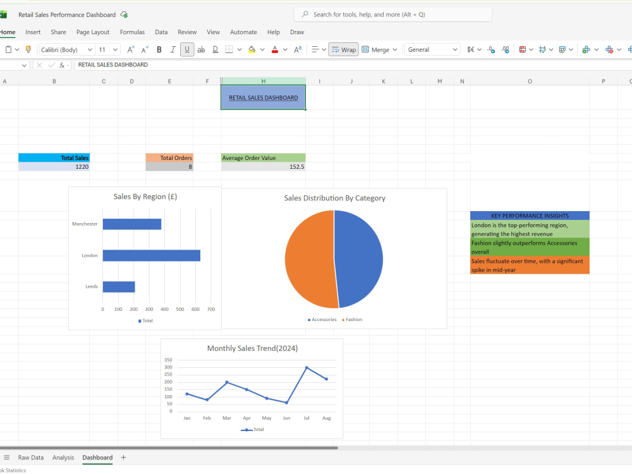Apply cell borders icon
This screenshot has width=632, height=474.
[229, 49]
